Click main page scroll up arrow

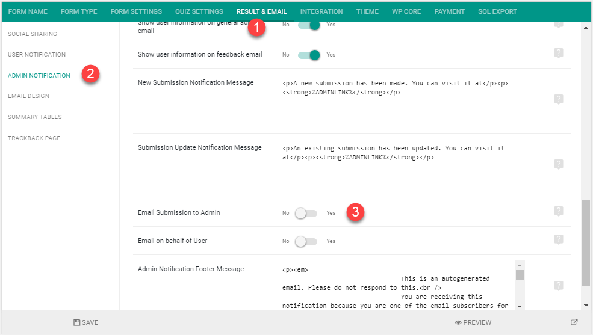tap(586, 28)
